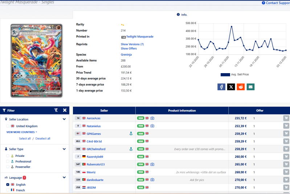Add C4rd-B0r3d offer to cart
This screenshot has height=194, width=290.
click(286, 141)
